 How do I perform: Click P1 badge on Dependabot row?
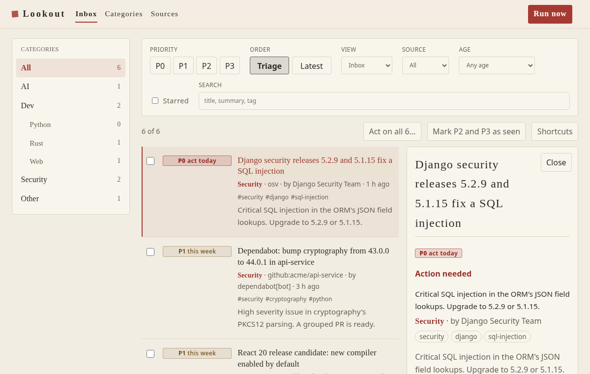pyautogui.click(x=197, y=251)
